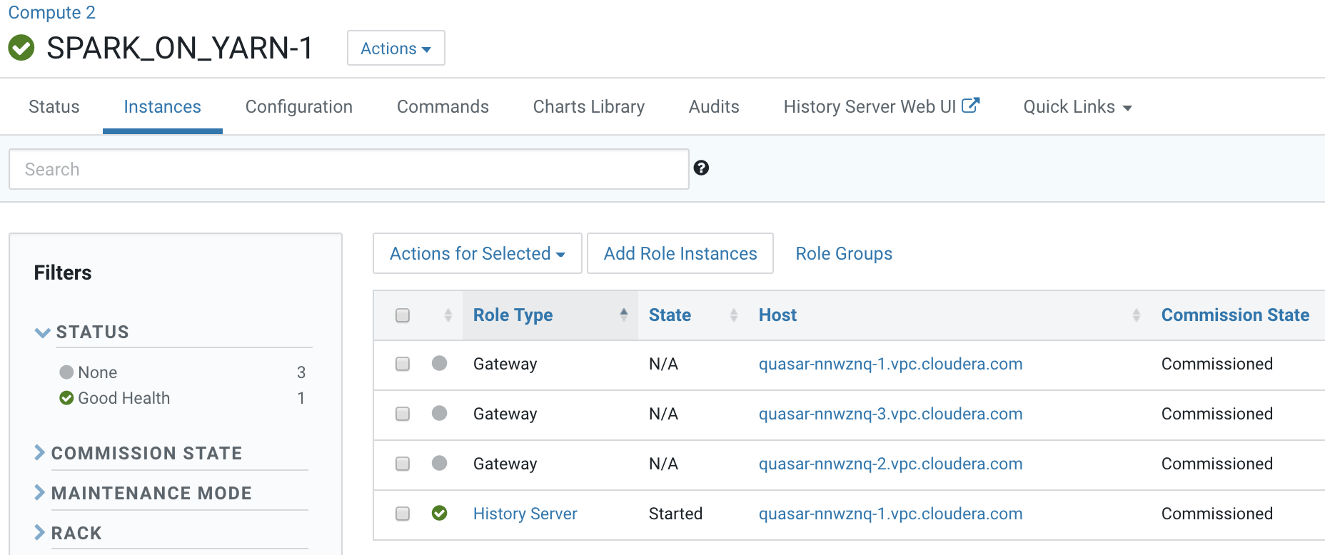Open the Actions for Selected dropdown
The height and width of the screenshot is (555, 1325).
pos(477,254)
